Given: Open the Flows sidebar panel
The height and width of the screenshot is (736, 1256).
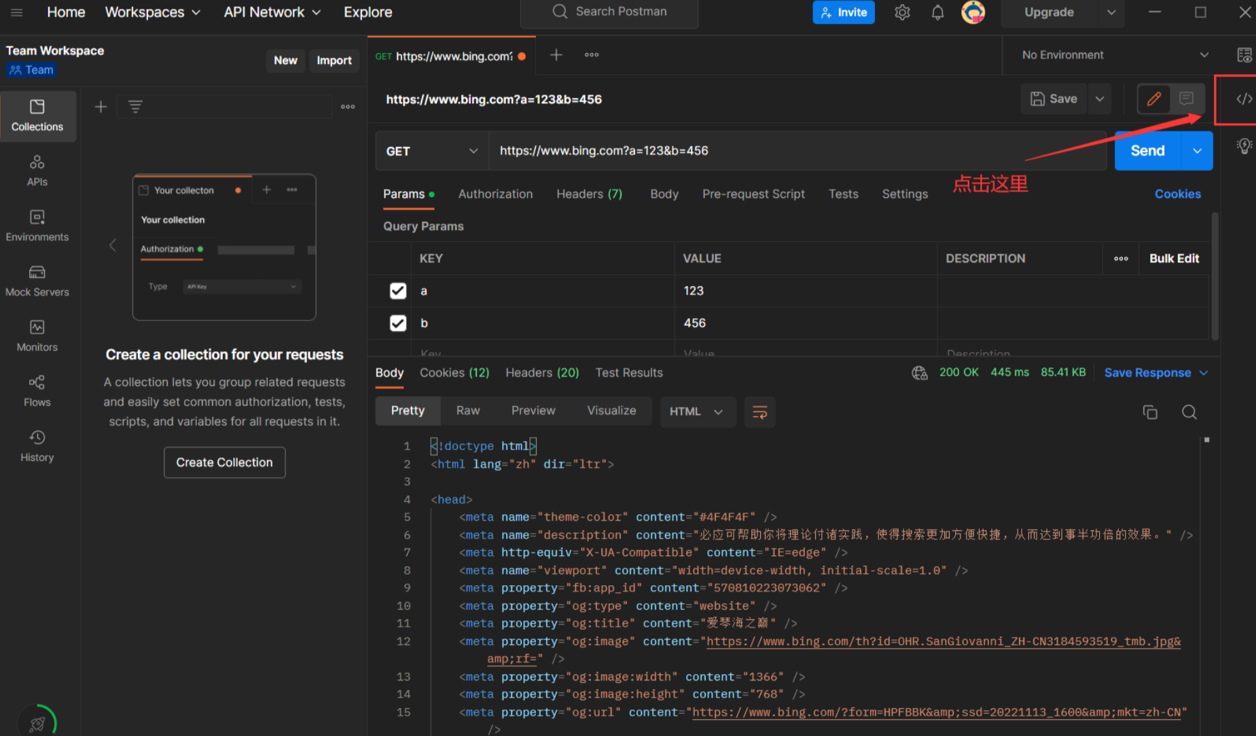Looking at the screenshot, I should click(x=37, y=391).
